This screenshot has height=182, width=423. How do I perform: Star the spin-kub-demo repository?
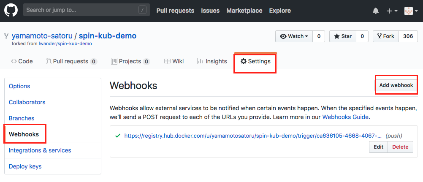click(x=343, y=36)
